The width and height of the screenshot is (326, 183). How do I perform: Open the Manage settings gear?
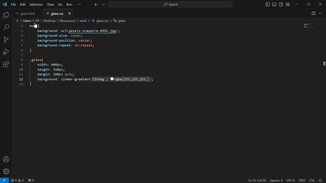[6, 171]
